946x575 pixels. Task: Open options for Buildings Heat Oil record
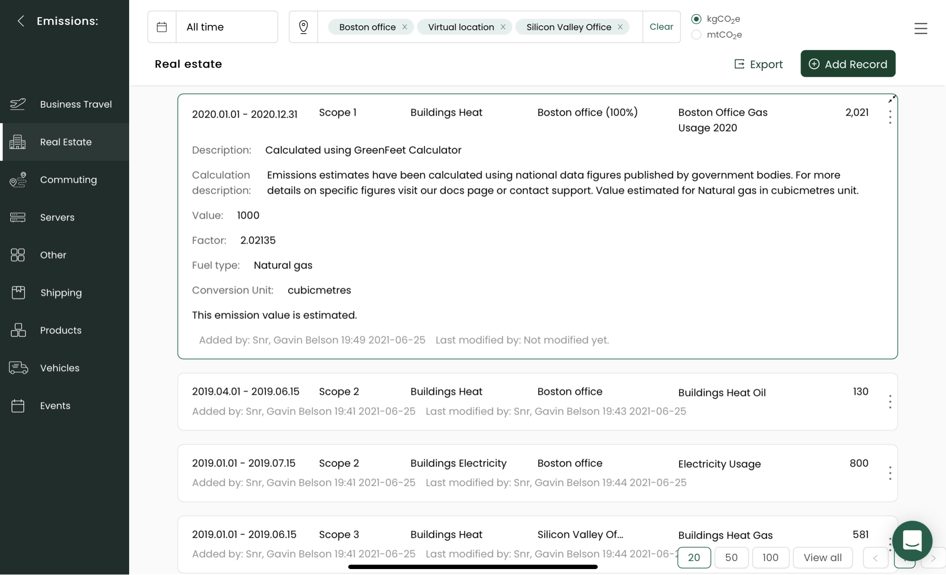(890, 402)
